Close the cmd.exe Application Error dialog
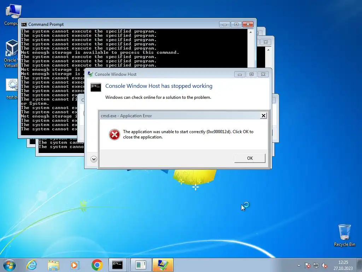Image resolution: width=362 pixels, height=272 pixels. [263, 116]
